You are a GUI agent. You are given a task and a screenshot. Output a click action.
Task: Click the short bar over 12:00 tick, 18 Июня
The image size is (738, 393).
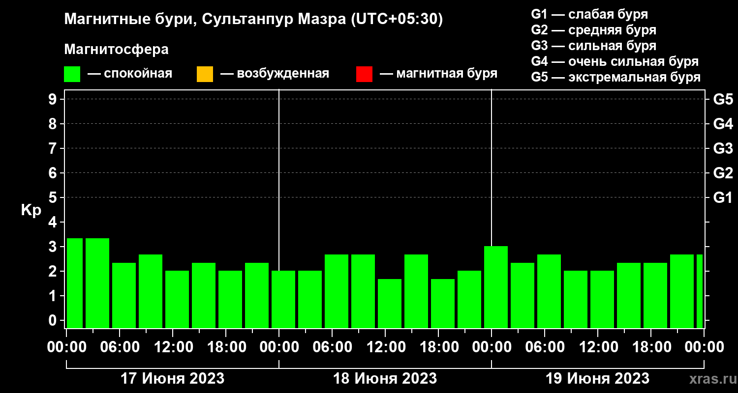[390, 304]
